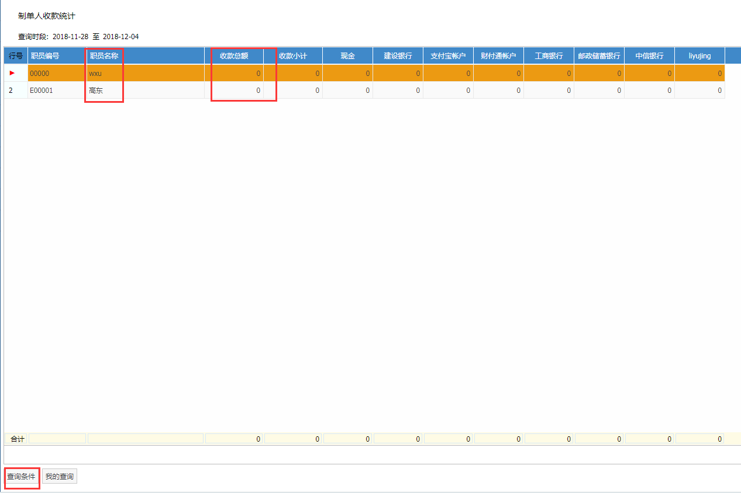The image size is (741, 493).
Task: Click 中信银行 value in the wxu row
Action: 649,74
